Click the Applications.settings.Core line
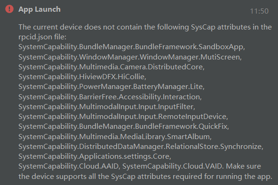 (x=95, y=156)
